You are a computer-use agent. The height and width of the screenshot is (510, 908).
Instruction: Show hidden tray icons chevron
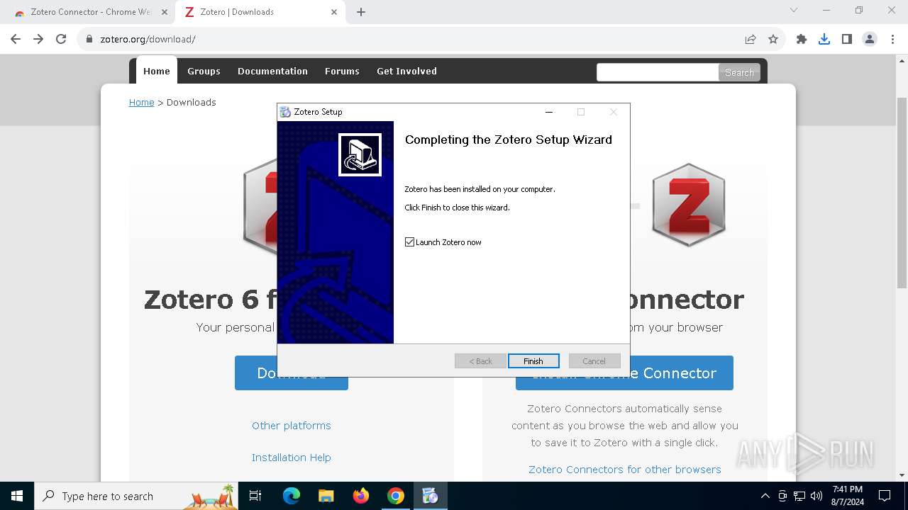(x=765, y=496)
